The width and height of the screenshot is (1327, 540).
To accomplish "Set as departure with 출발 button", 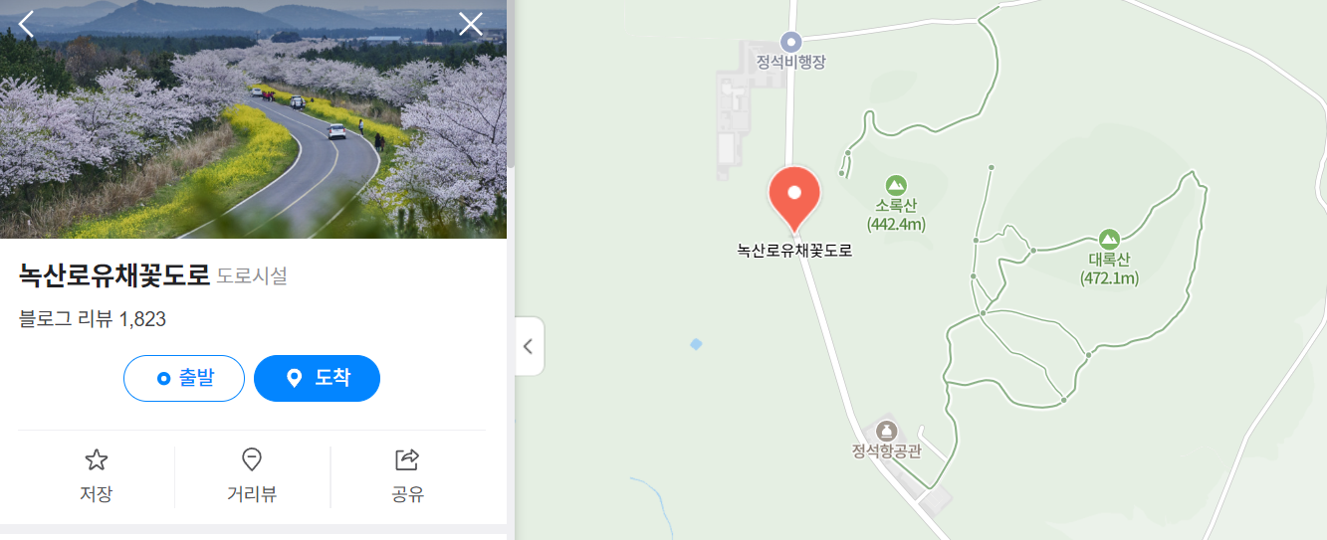I will coord(184,378).
